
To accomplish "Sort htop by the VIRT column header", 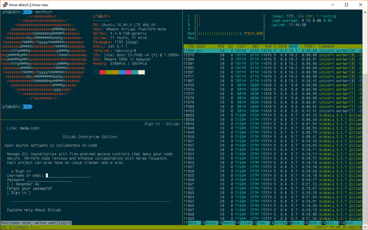I will click(x=242, y=46).
